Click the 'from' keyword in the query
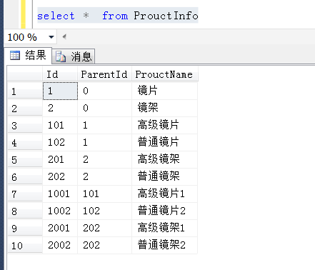The height and width of the screenshot is (270, 315). coord(115,16)
